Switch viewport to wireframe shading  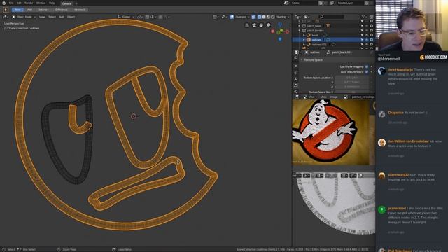(x=259, y=17)
